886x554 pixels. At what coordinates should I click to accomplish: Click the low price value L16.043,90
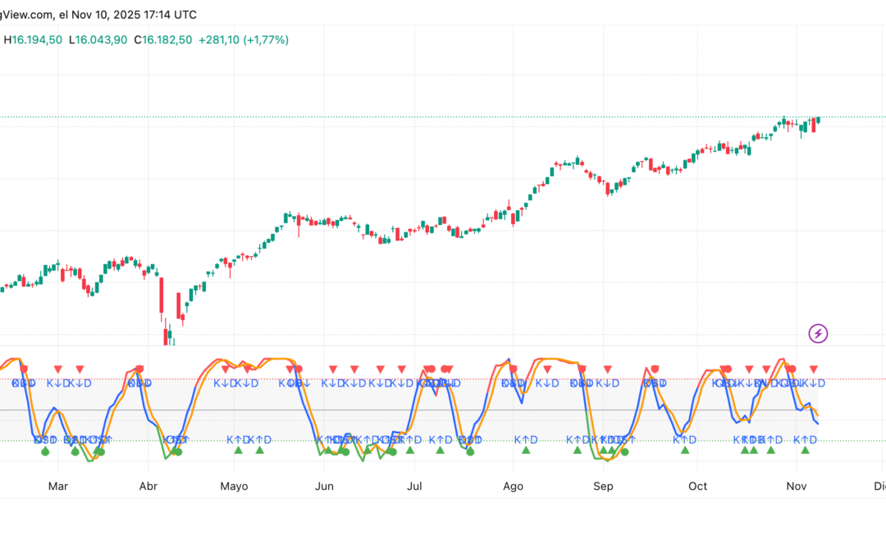98,39
